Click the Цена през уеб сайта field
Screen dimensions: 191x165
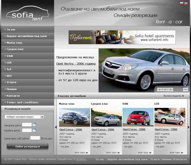[35, 138]
